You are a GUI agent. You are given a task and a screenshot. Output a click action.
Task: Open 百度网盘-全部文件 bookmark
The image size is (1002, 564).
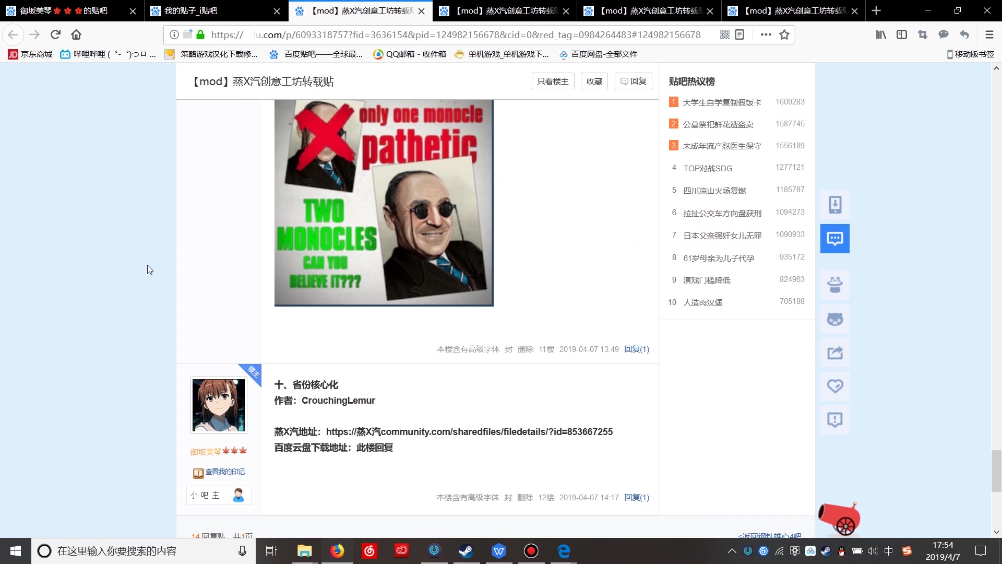coord(598,54)
